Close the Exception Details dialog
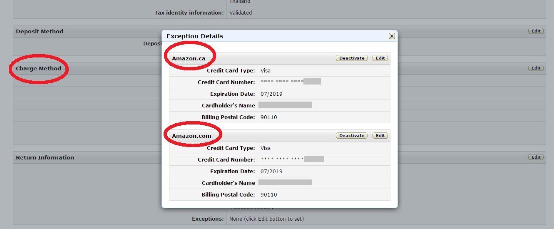The height and width of the screenshot is (229, 554). coord(392,36)
